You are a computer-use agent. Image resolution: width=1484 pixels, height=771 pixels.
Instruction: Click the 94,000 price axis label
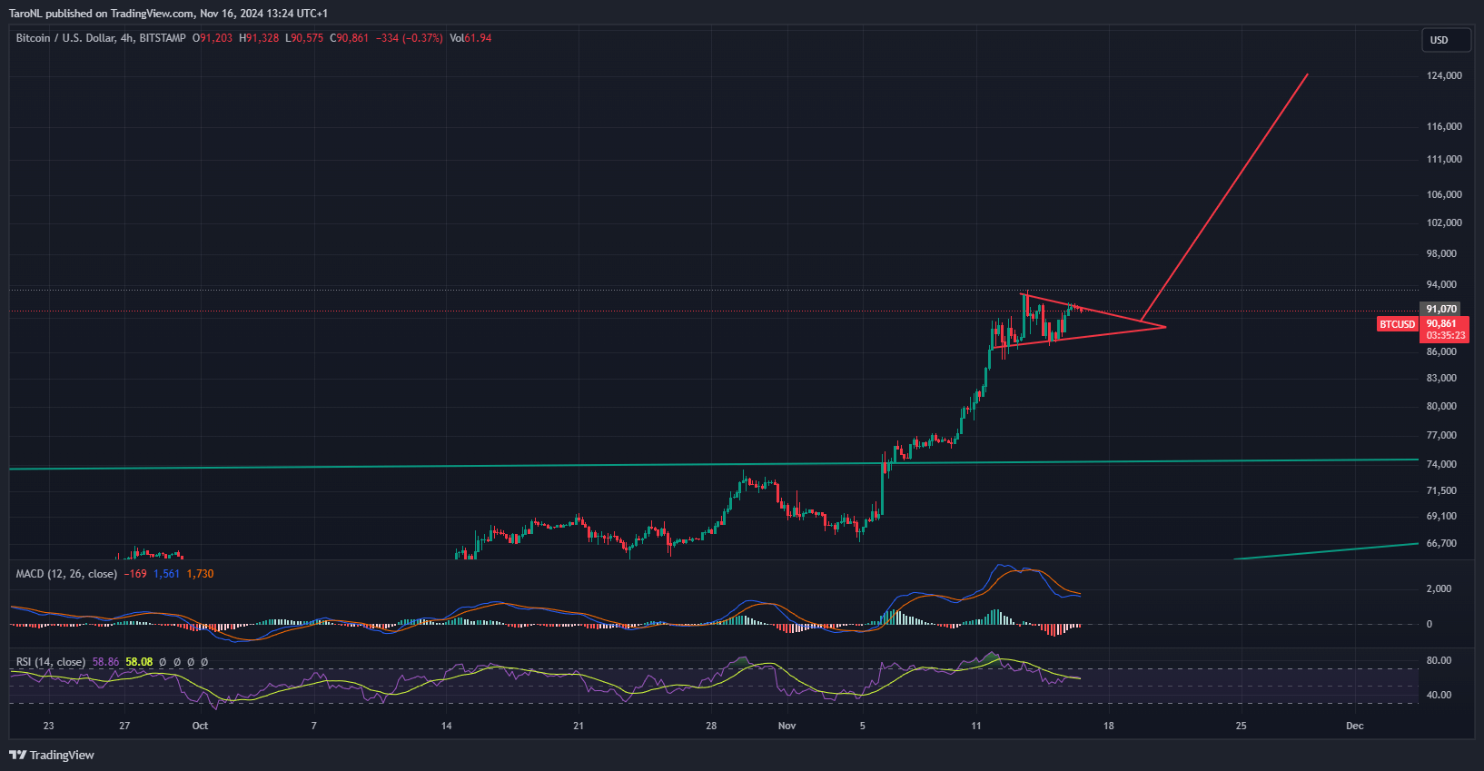pyautogui.click(x=1441, y=284)
